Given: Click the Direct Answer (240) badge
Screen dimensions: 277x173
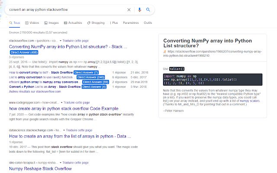Looking at the screenshot, I should click(91, 77).
